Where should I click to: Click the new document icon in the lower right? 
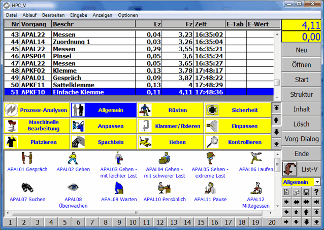[x=287, y=191]
